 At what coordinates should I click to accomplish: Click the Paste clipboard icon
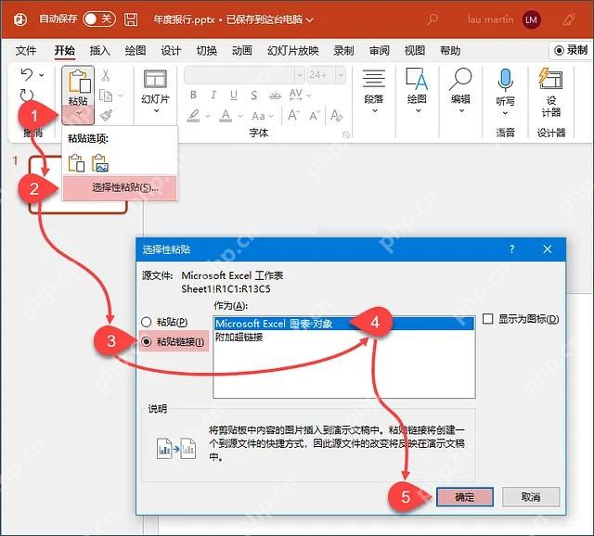79,81
